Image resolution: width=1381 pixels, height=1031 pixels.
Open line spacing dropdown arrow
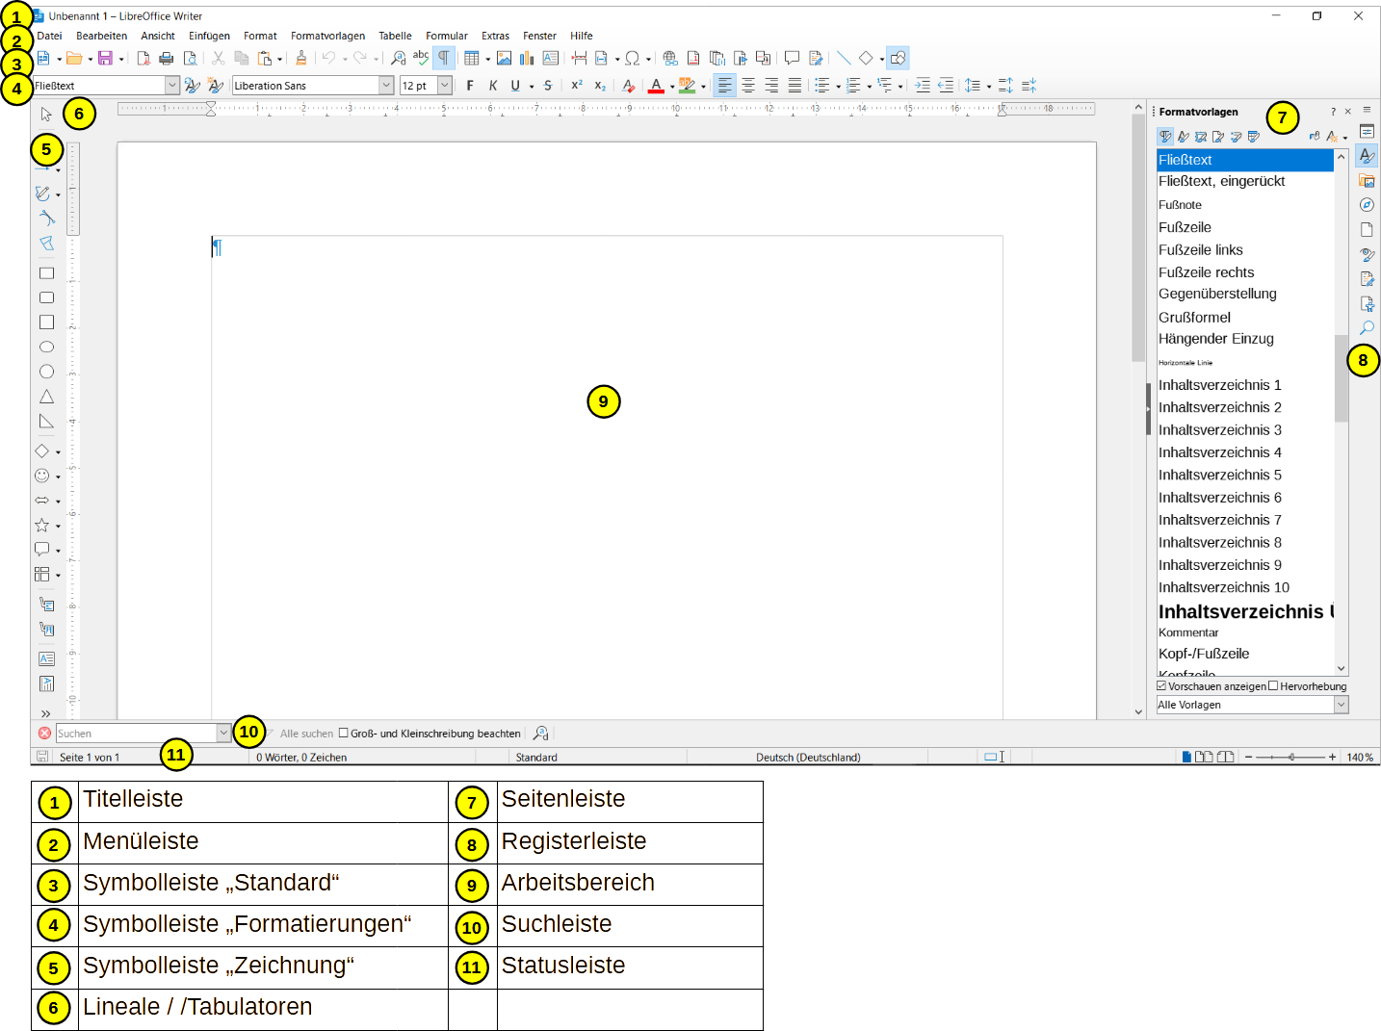point(989,87)
